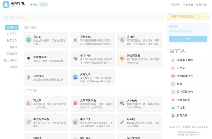Click the 算塔罗 tag beside AI帮你
The image size is (212, 139).
point(43,5)
